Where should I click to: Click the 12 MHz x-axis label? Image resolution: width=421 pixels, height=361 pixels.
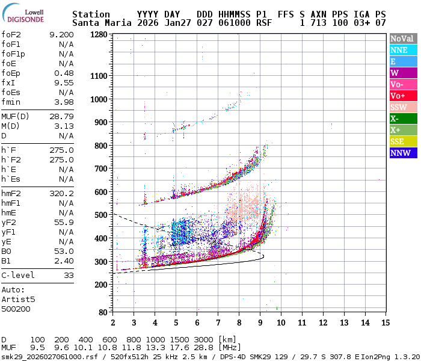pyautogui.click(x=323, y=322)
